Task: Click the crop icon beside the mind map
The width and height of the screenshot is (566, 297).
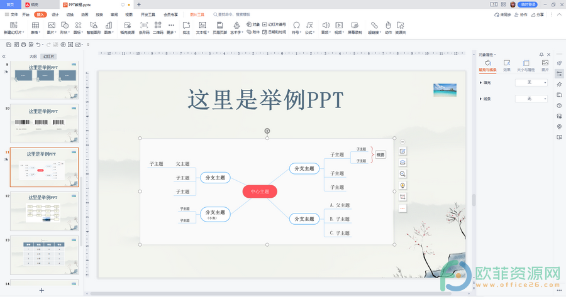Action: [402, 197]
